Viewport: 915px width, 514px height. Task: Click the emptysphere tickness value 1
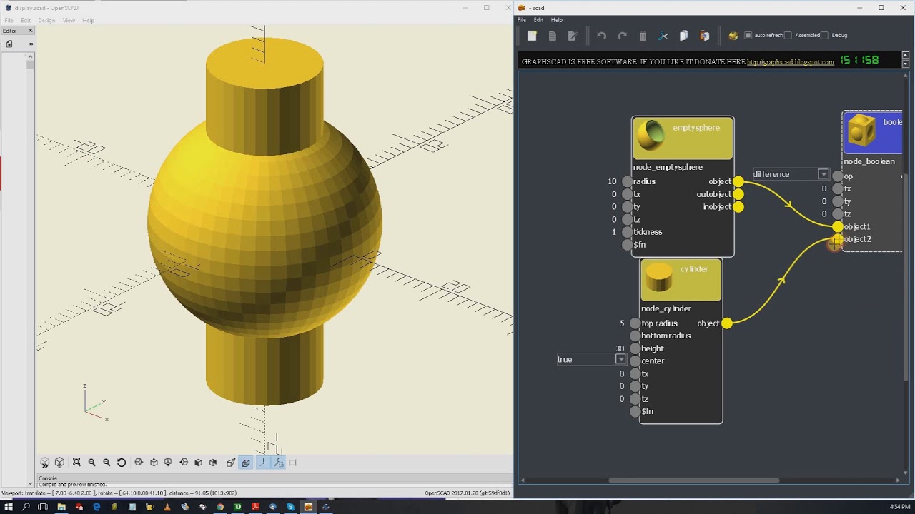[x=613, y=232]
